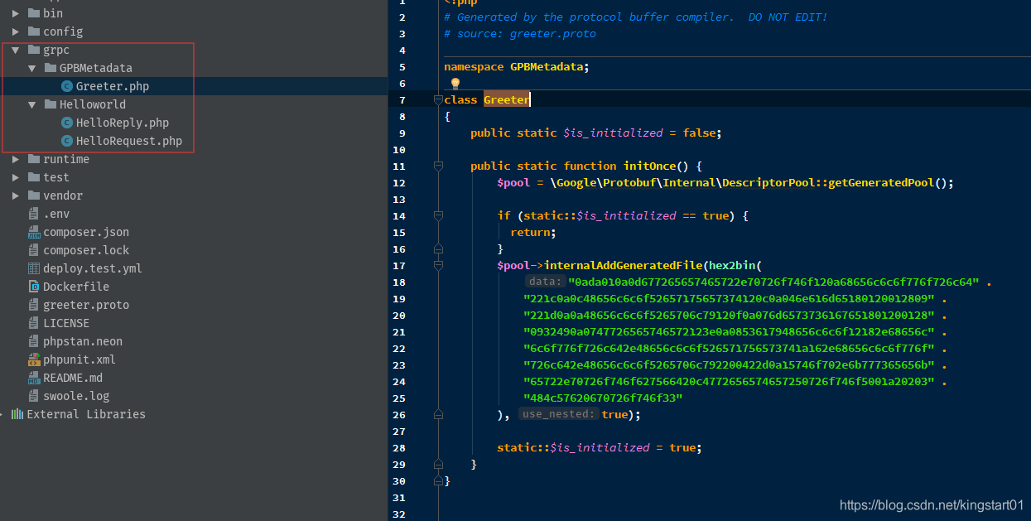Click the Helloworld folder icon

pos(50,104)
